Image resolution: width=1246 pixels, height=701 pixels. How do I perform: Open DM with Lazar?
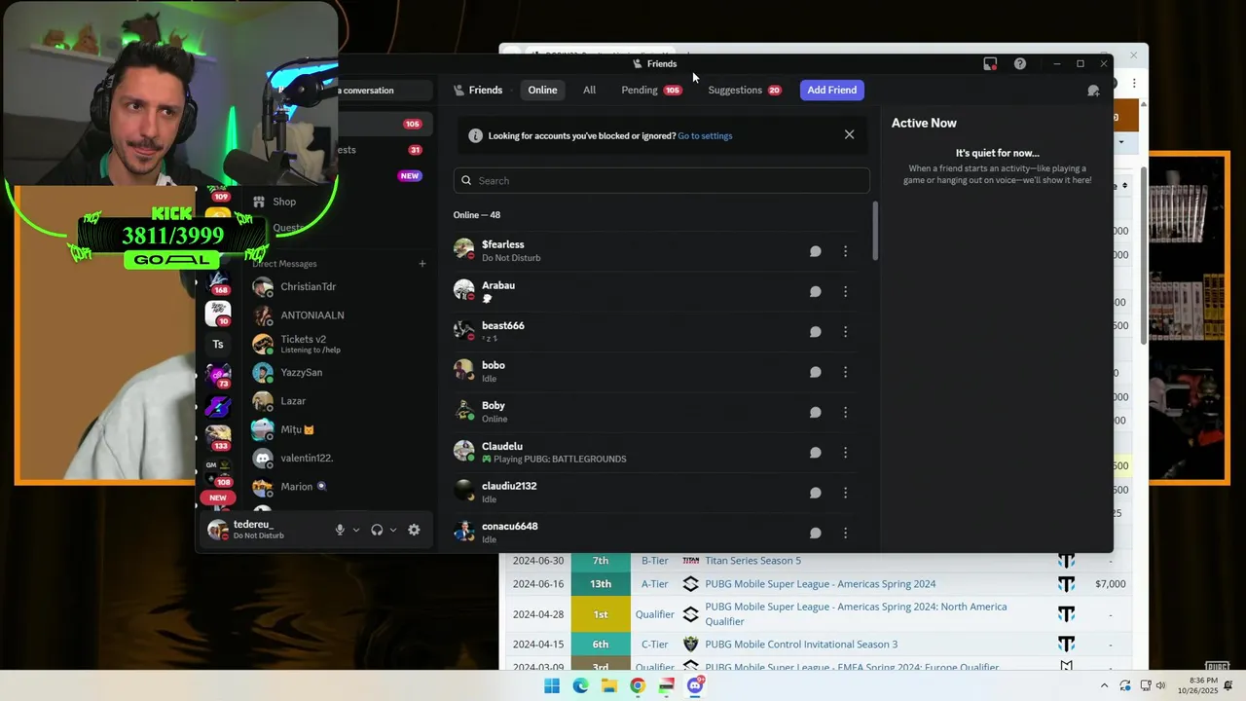(x=340, y=401)
